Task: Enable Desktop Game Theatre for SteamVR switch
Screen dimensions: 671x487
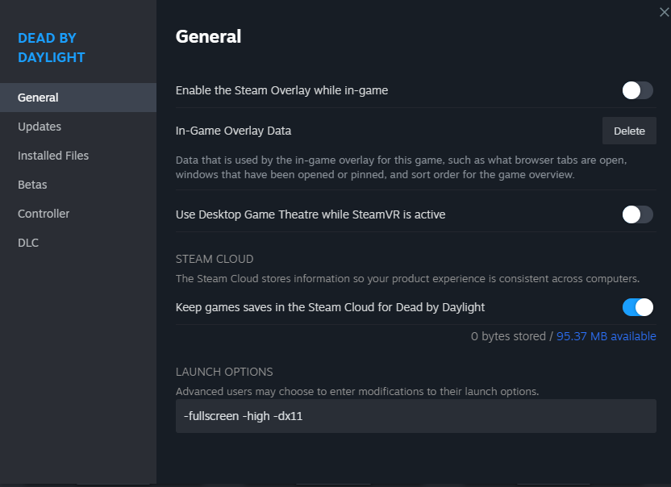Action: click(x=638, y=214)
